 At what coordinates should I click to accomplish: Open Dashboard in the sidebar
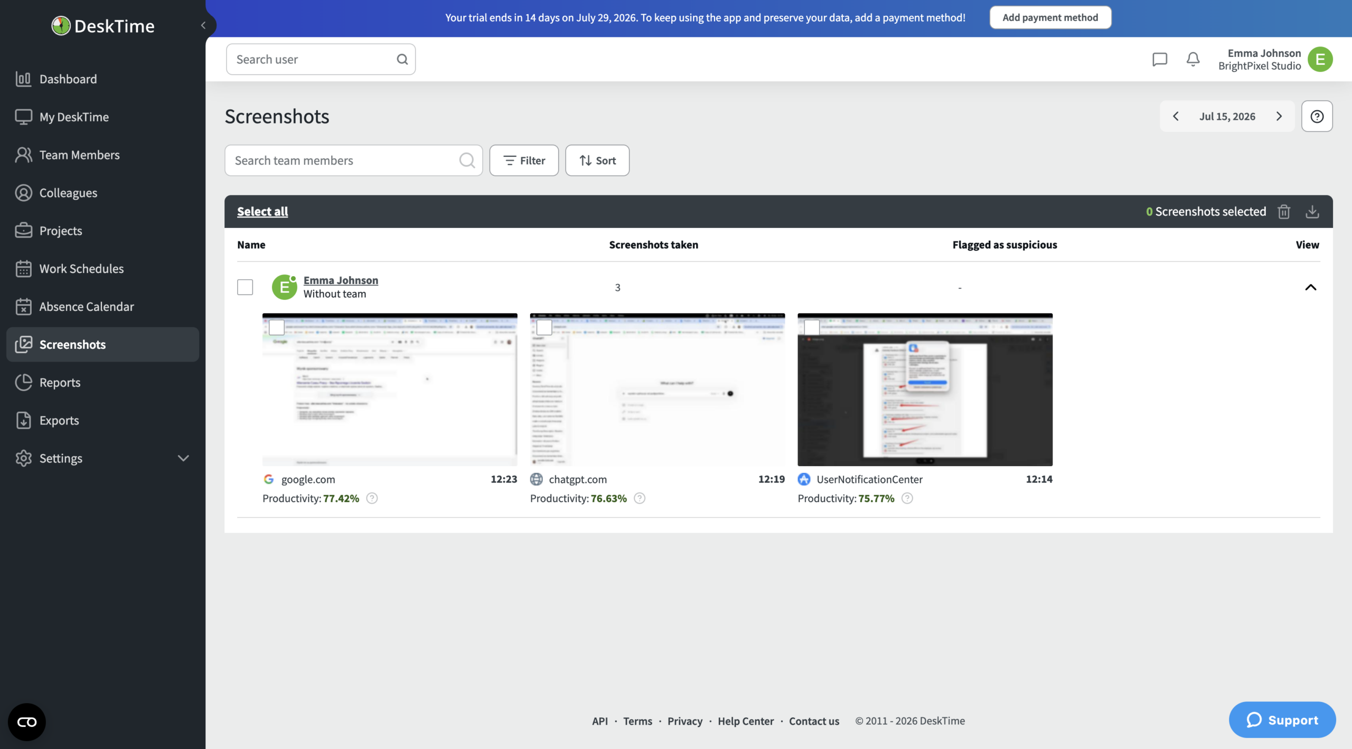[102, 79]
